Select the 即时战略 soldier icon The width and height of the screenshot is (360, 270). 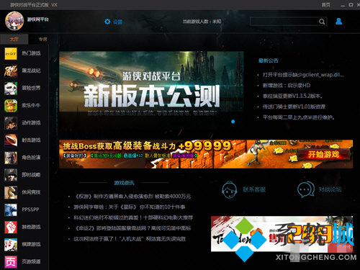(x=11, y=175)
